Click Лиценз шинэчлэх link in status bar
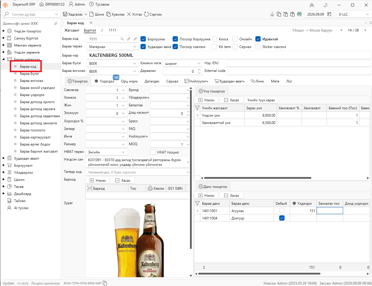Image resolution: width=372 pixels, height=286 pixels. [46, 283]
